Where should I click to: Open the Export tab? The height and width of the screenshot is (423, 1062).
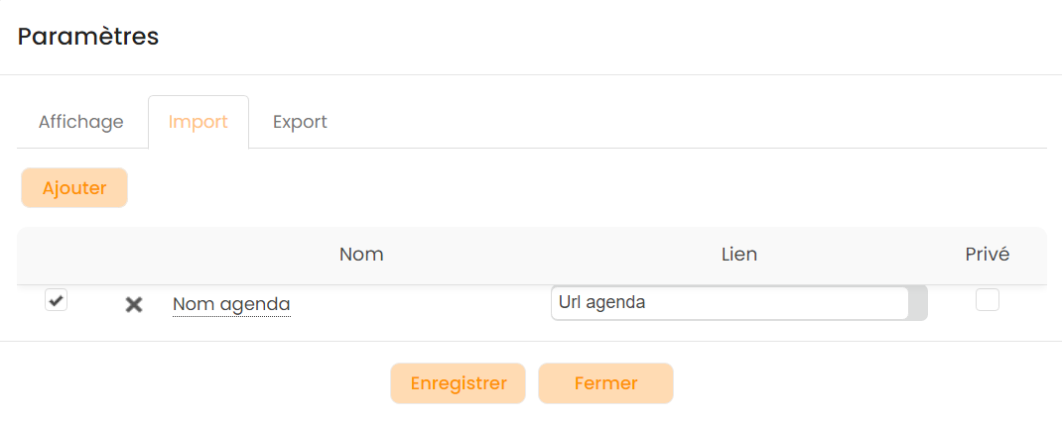(300, 122)
